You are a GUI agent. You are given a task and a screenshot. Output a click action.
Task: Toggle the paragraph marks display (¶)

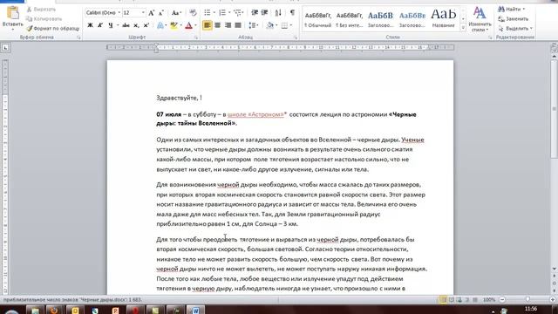point(292,13)
